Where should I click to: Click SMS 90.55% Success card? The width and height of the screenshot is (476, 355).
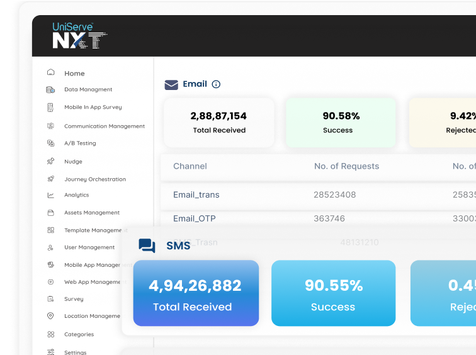pos(333,293)
